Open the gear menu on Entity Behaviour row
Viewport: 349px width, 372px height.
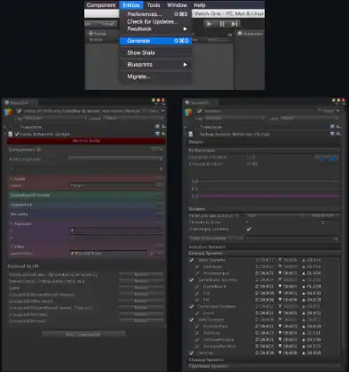coord(163,133)
